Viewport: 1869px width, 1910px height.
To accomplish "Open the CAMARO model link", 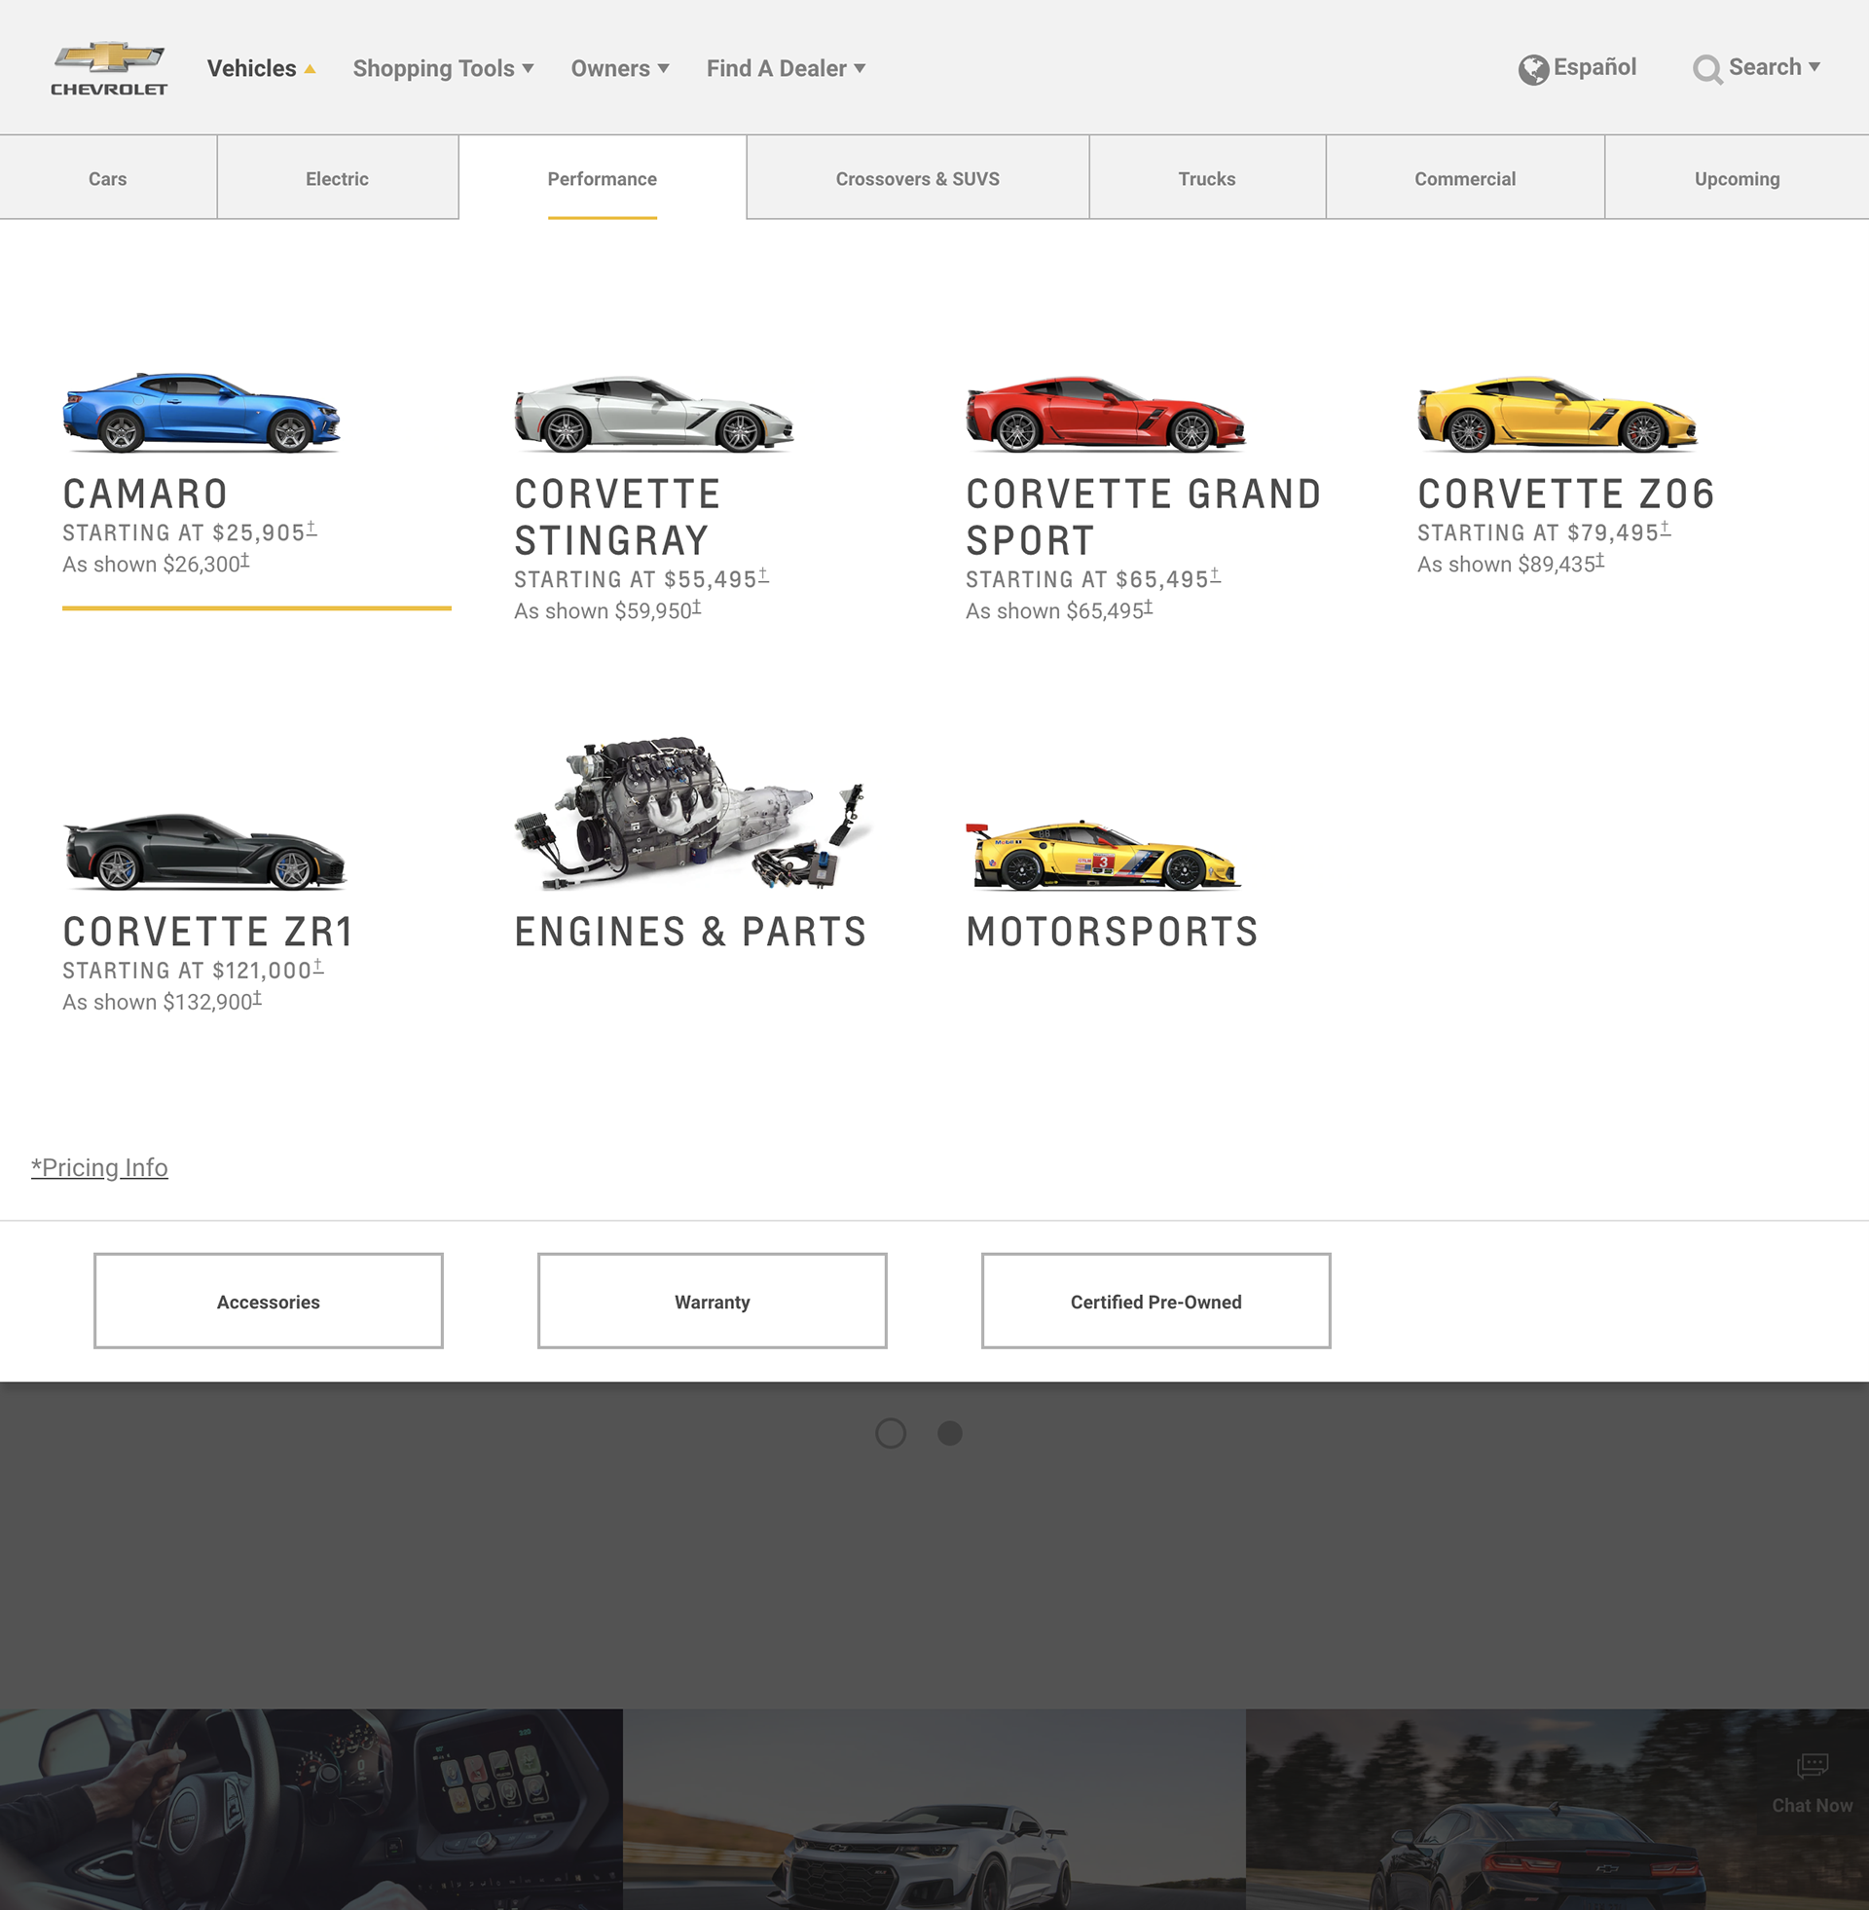I will tap(145, 494).
